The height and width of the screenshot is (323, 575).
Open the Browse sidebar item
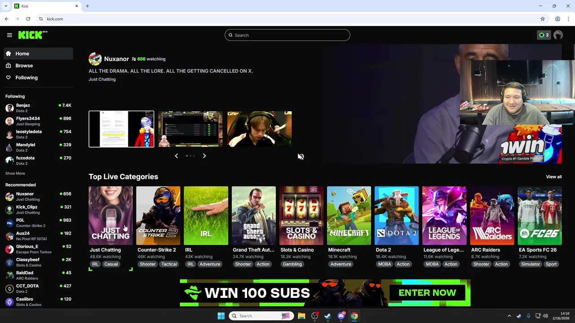point(38,65)
